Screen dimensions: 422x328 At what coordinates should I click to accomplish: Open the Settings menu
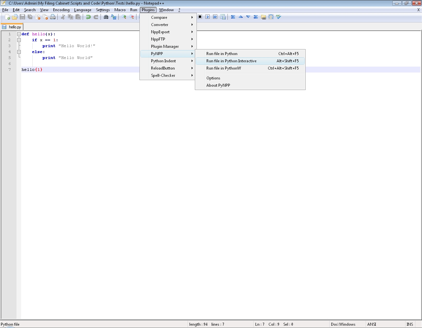pyautogui.click(x=103, y=10)
